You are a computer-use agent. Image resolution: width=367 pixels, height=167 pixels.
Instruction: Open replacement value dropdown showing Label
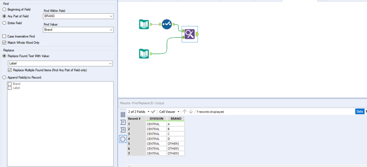(60, 64)
